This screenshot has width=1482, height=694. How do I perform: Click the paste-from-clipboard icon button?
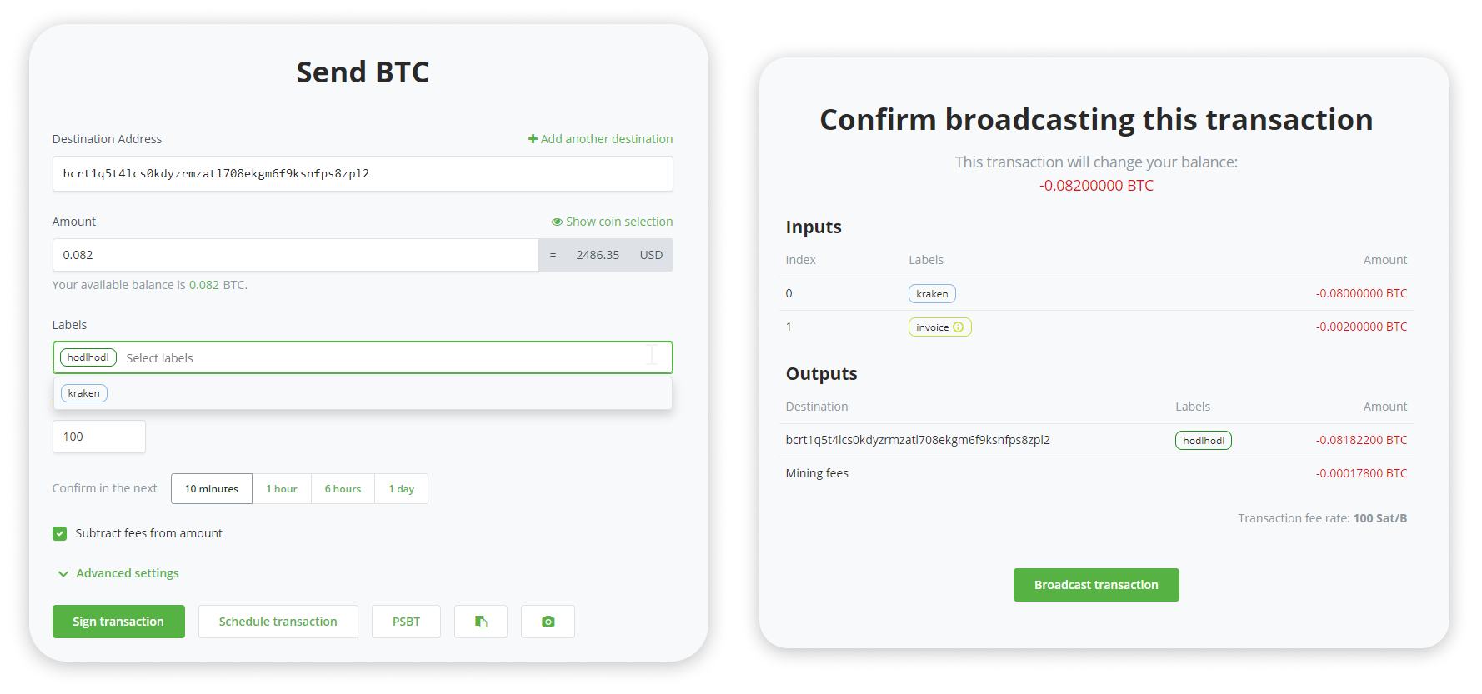click(481, 622)
